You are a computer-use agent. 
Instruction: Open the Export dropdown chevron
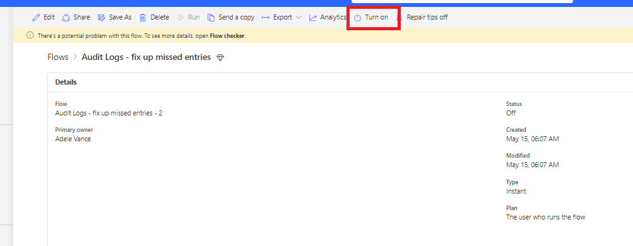[x=299, y=17]
